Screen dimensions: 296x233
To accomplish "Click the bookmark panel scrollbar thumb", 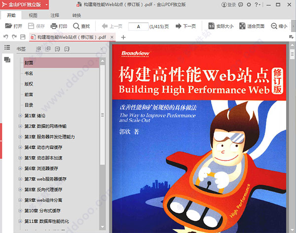I will [x=102, y=115].
